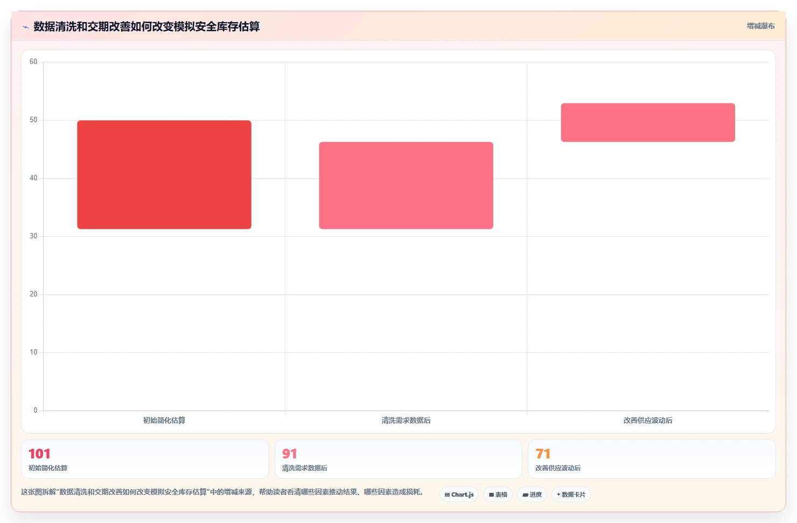797x523 pixels.
Task: Click the 数据卡片 tag chip
Action: 571,494
